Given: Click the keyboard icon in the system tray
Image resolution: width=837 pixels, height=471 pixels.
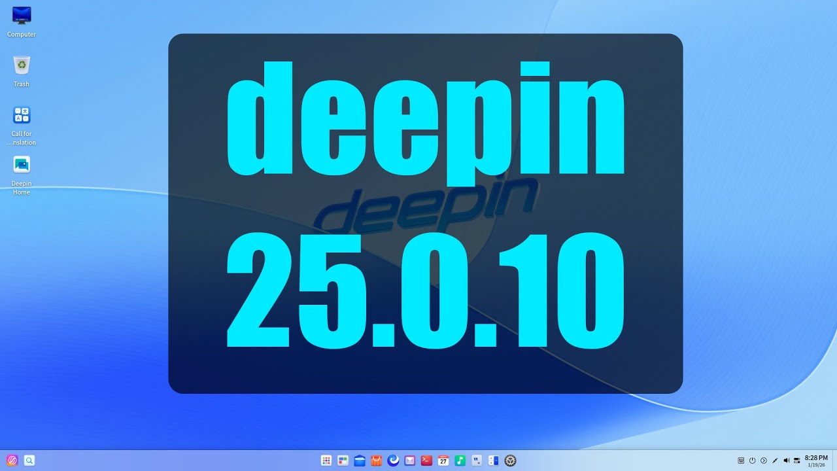Looking at the screenshot, I should pyautogui.click(x=741, y=461).
